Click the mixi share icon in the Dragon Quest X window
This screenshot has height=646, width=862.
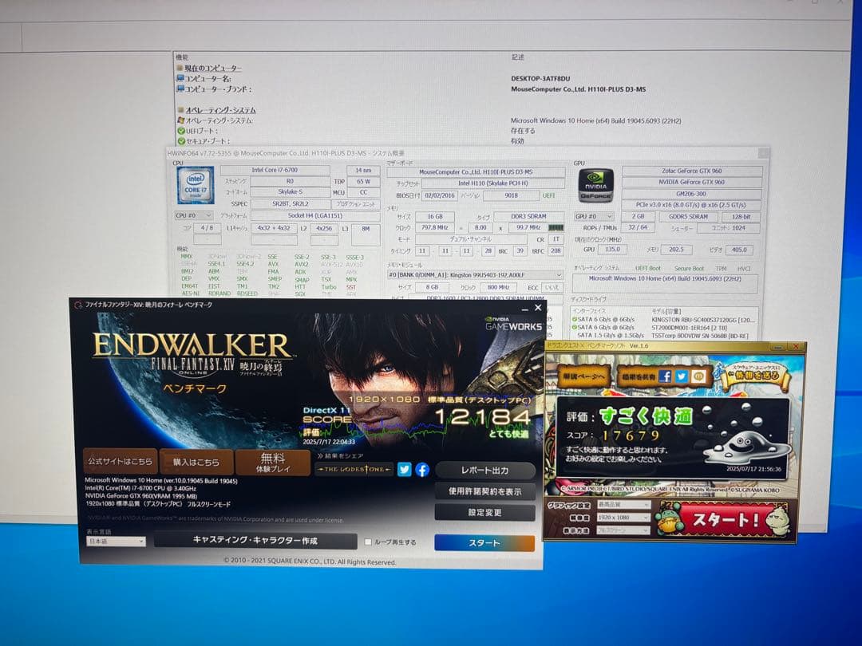point(700,376)
